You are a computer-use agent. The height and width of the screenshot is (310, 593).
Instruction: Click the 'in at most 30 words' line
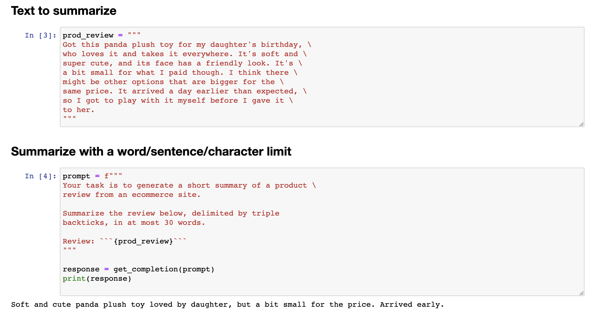tap(134, 223)
